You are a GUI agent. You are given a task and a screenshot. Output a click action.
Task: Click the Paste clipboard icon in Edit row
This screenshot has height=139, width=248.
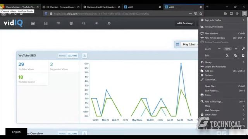(243, 56)
